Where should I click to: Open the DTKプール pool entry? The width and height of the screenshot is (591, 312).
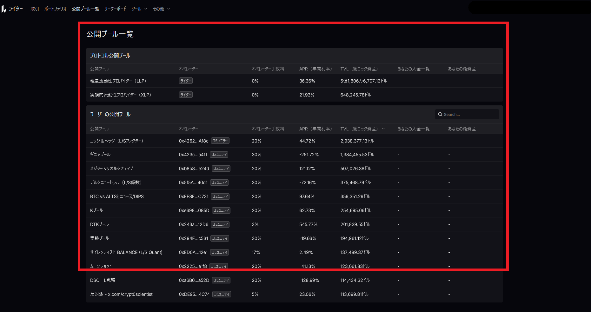99,224
